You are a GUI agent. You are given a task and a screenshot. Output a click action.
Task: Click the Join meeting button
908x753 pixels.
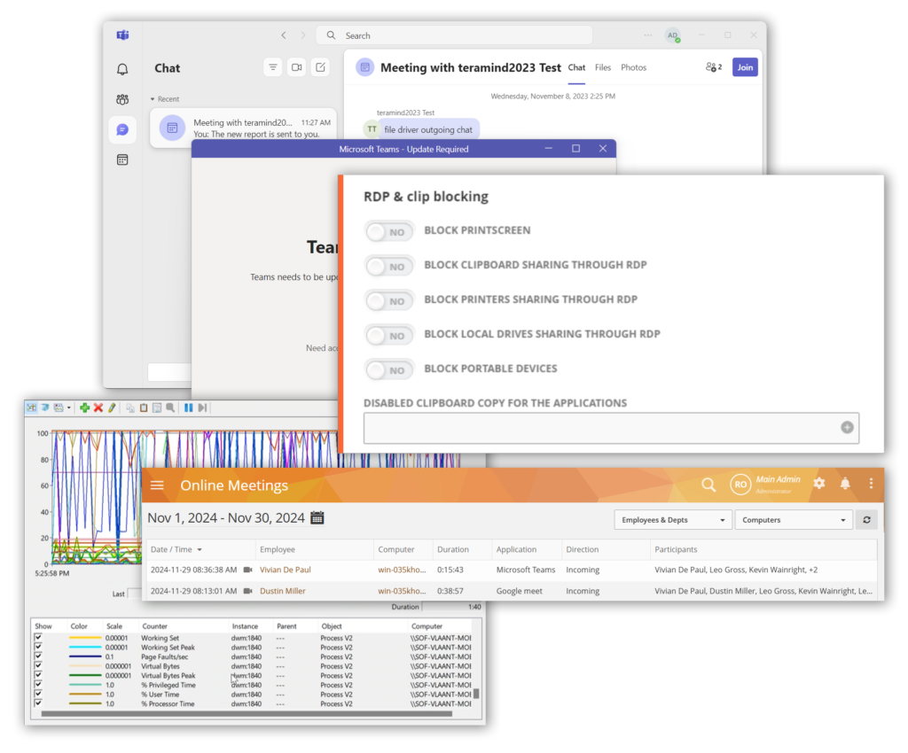745,67
